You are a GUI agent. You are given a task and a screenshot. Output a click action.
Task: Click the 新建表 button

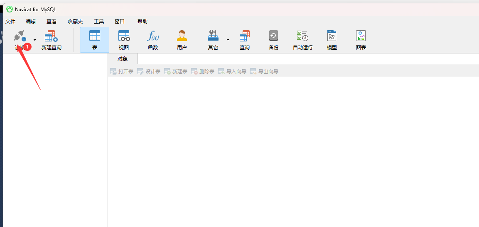click(x=176, y=72)
